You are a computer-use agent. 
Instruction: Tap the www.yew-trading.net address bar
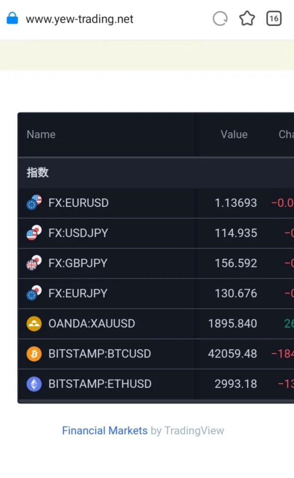pyautogui.click(x=79, y=19)
